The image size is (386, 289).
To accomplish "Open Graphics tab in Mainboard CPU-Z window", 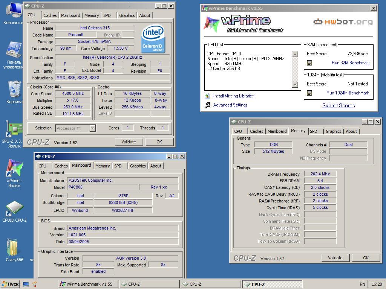I will [138, 166].
